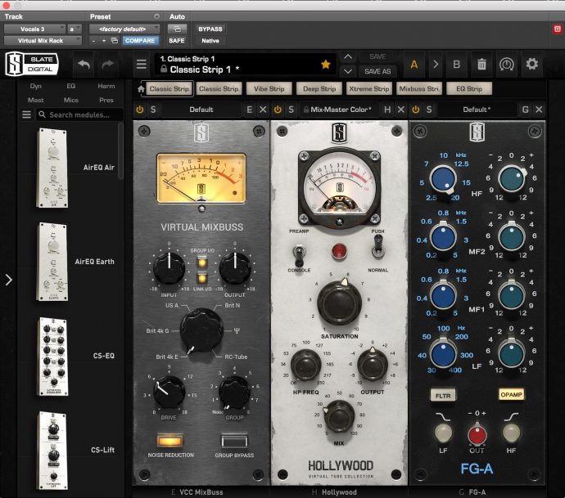Open the insert position 'a' dropdown
Screen dimensions: 565x498
[75, 29]
